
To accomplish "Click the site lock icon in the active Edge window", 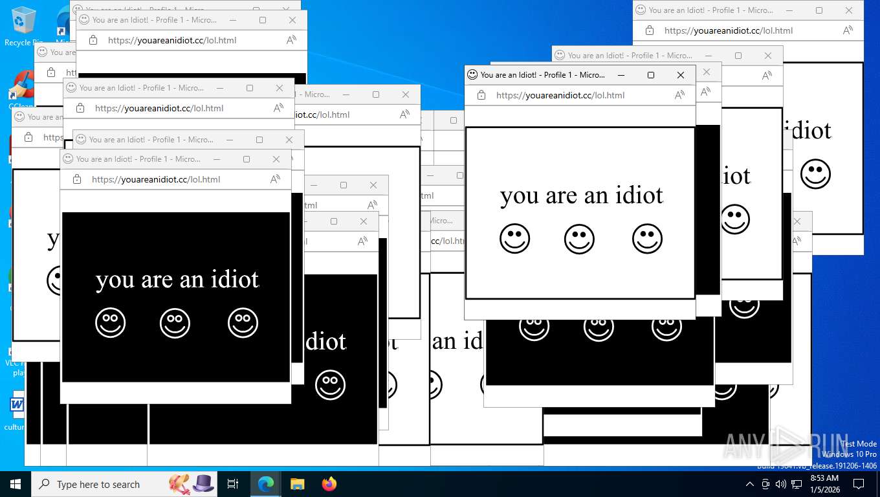I will pyautogui.click(x=481, y=95).
